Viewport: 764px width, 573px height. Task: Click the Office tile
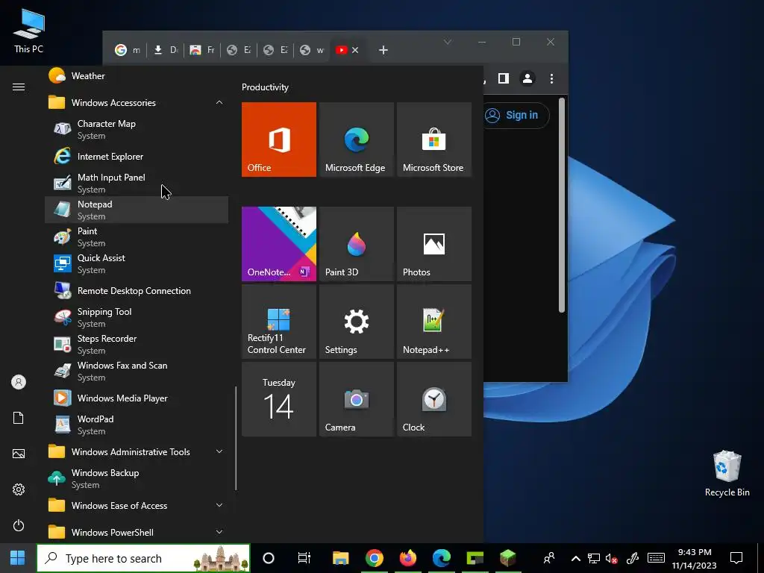[279, 140]
